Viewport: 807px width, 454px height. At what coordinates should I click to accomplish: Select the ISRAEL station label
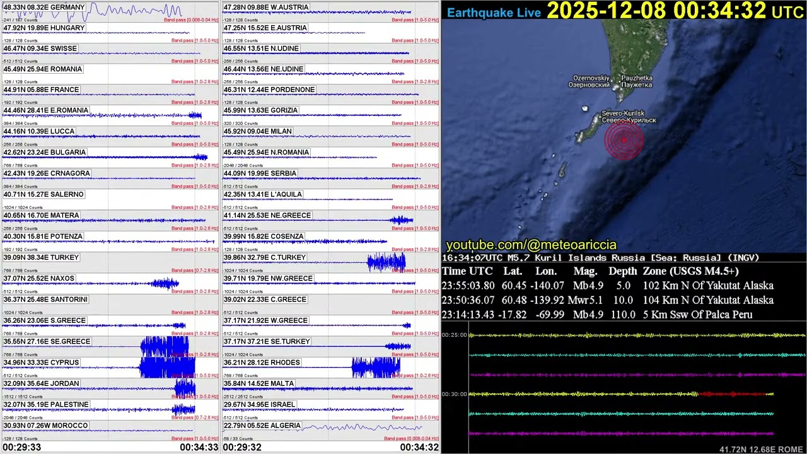(259, 405)
